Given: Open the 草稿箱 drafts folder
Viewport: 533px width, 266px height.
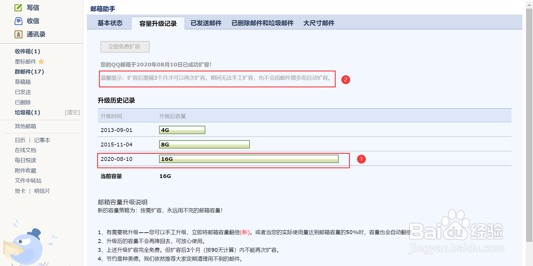Looking at the screenshot, I should [23, 82].
